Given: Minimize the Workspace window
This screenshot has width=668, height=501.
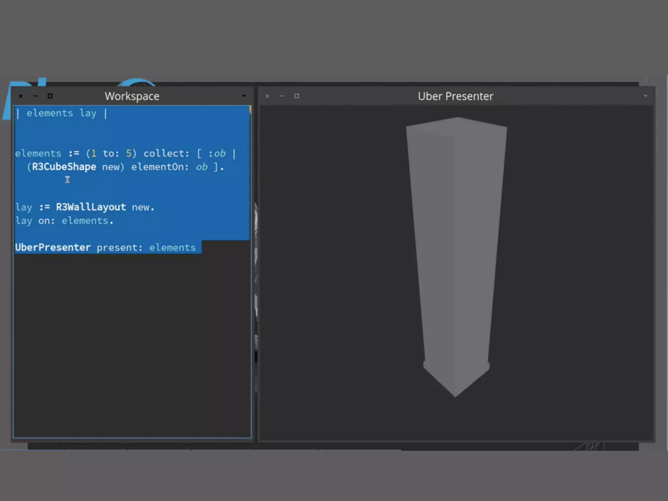Looking at the screenshot, I should [35, 96].
